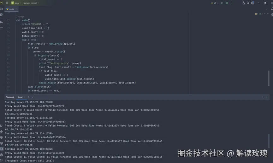Click the stats_result function call
The width and height of the screenshot is (273, 163).
[48, 83]
